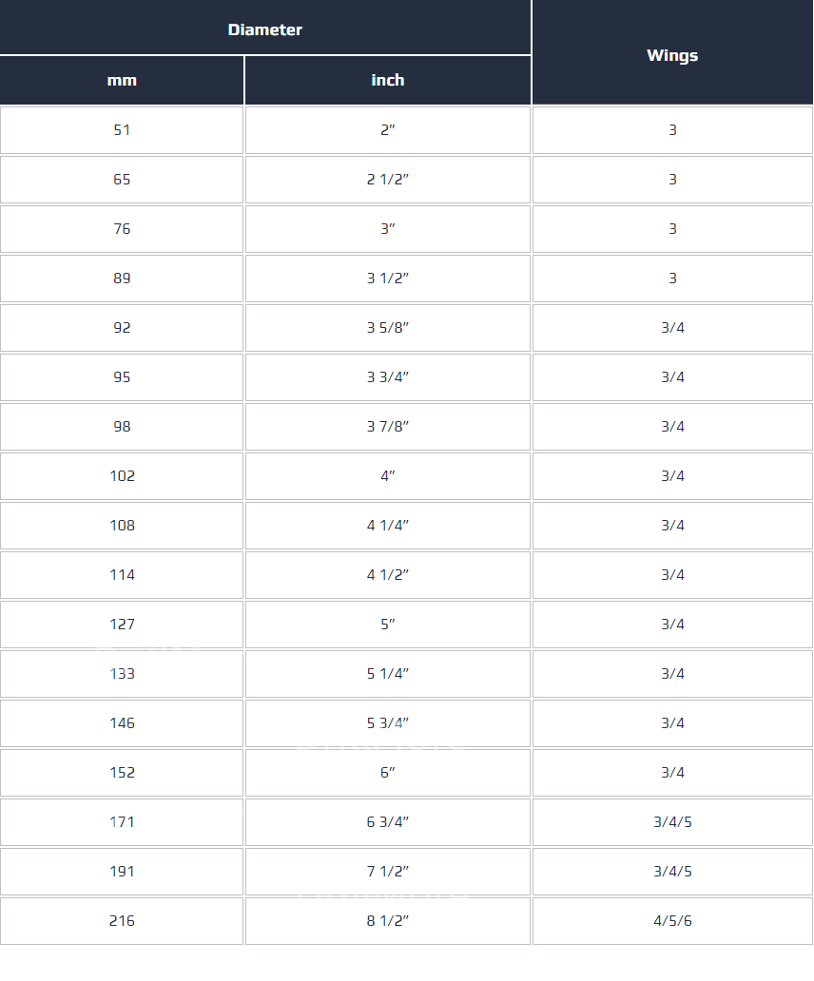Click the 5 3/4" inch cell
The width and height of the screenshot is (814, 981).
pyautogui.click(x=388, y=723)
